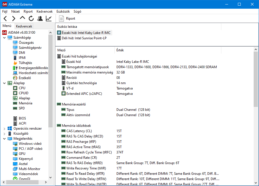
Task: Select the Képernyő tree item
Action: (26, 159)
